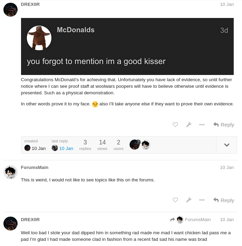Click the 10 Jan date on first post
This screenshot has width=242, height=246.
tap(227, 4)
